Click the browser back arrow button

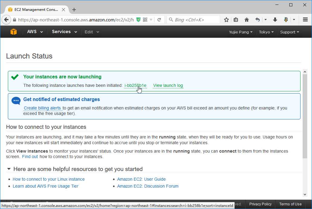click(6, 20)
